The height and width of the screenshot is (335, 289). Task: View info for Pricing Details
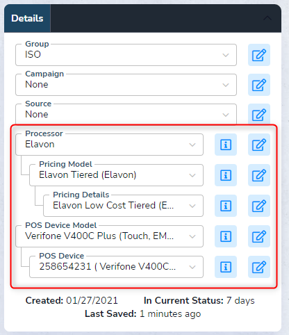226,206
